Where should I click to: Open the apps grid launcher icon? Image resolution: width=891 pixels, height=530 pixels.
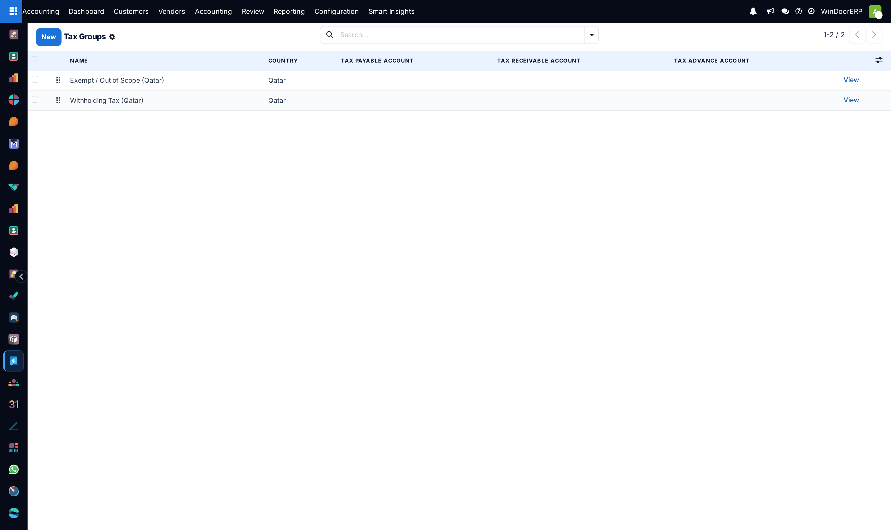[x=13, y=11]
